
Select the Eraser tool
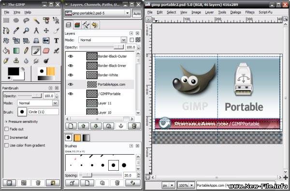point(46,50)
